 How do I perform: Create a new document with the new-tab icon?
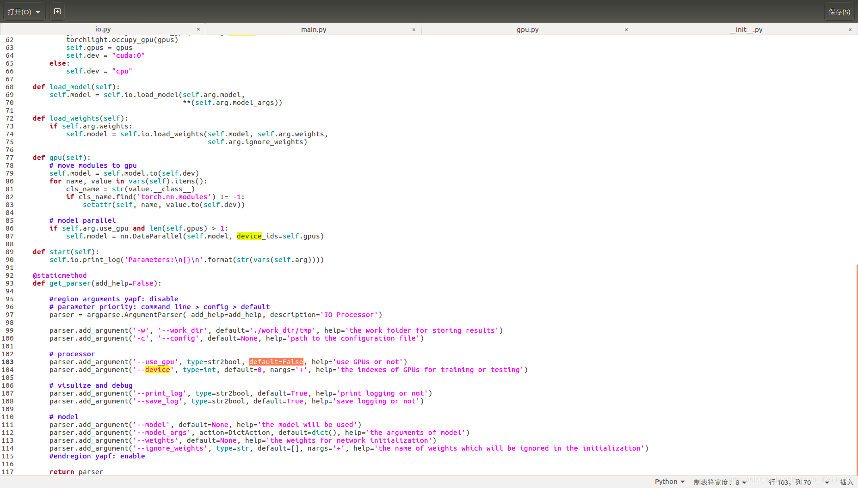57,12
